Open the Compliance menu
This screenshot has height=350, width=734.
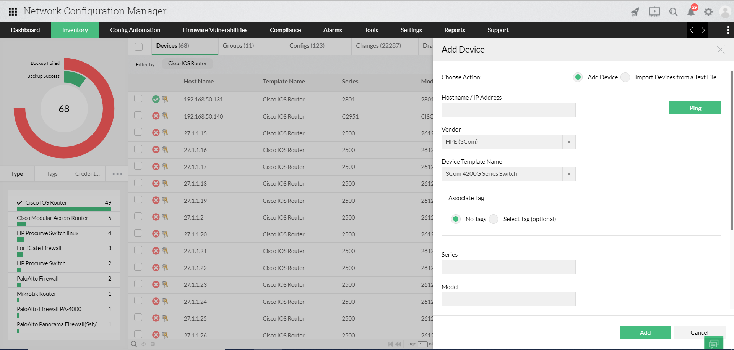[285, 30]
